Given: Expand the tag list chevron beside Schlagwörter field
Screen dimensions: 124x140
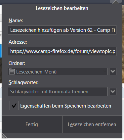Looking at the screenshot, I should click(x=113, y=92).
